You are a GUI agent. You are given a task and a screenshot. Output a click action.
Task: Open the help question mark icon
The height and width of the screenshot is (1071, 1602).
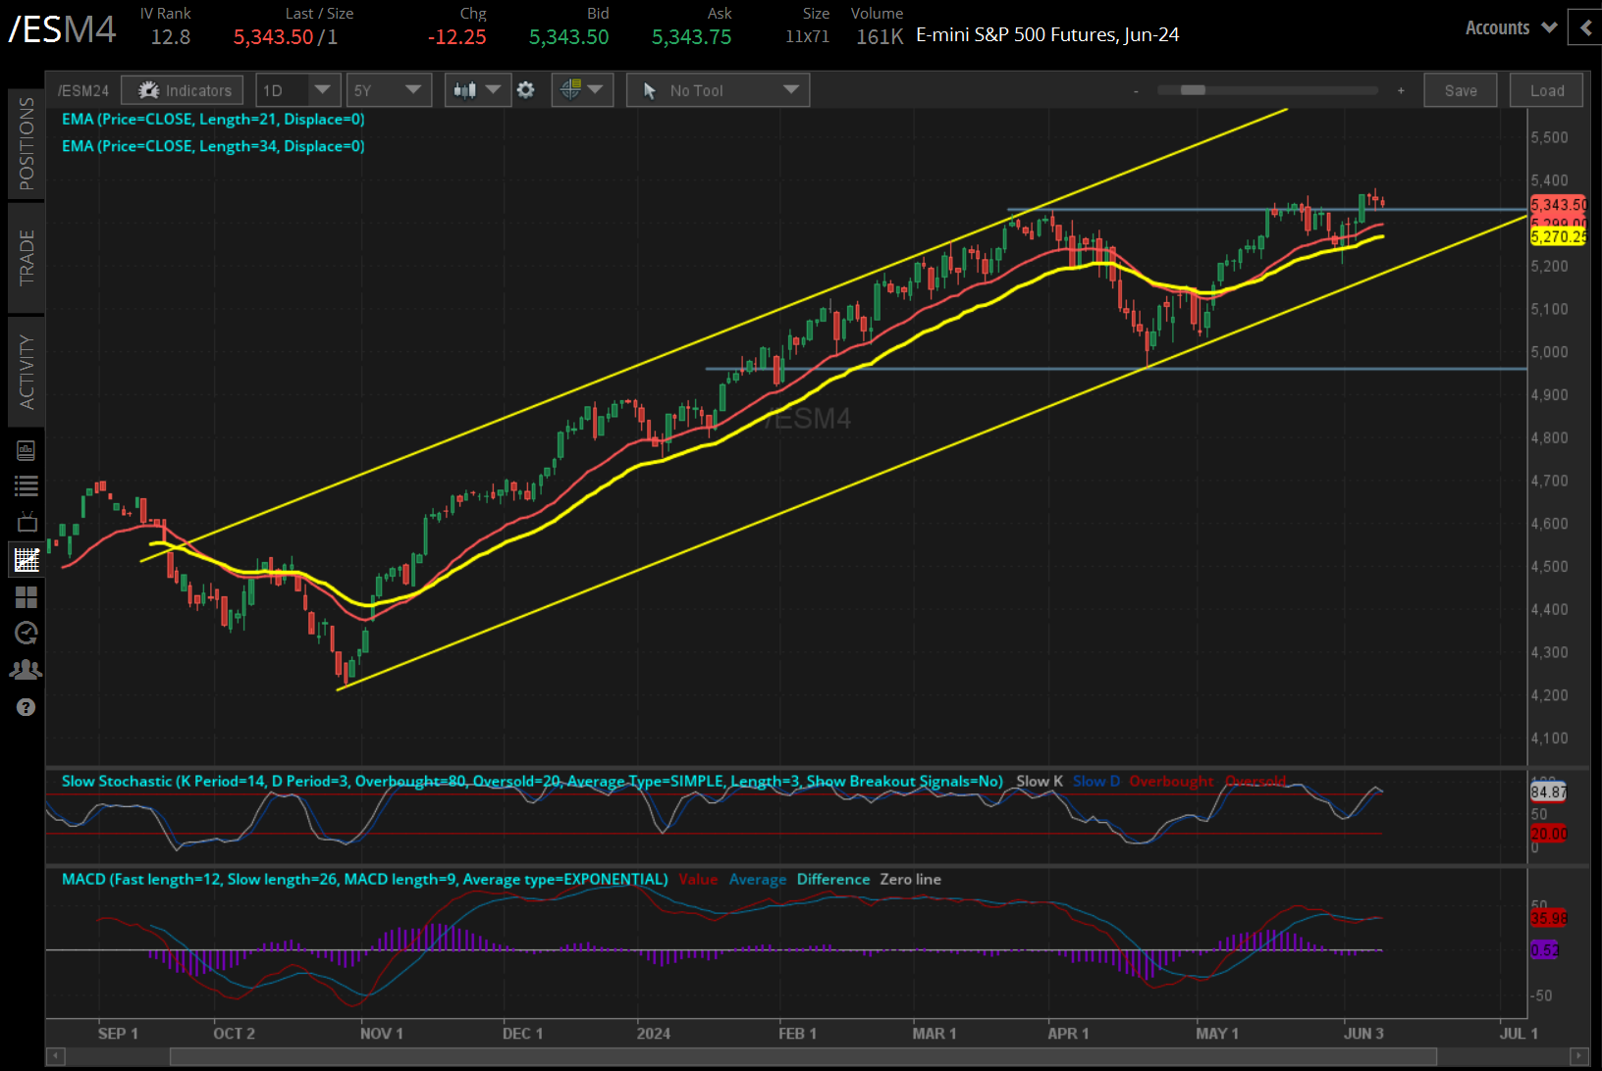click(27, 707)
